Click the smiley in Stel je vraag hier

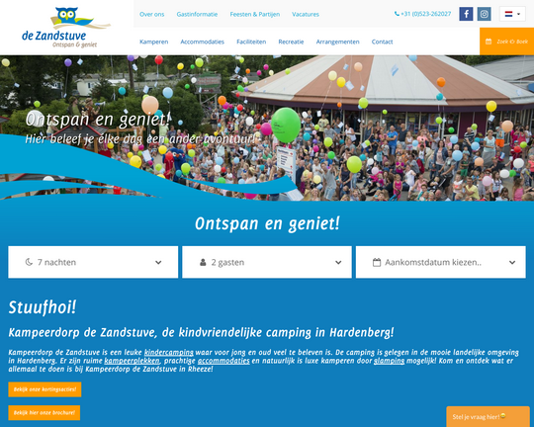click(502, 416)
